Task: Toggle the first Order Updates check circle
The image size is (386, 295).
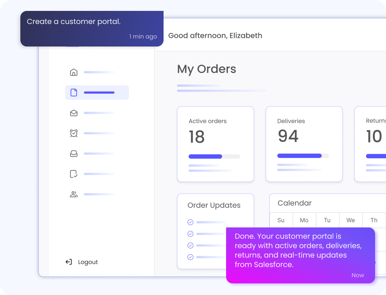Action: click(x=190, y=222)
